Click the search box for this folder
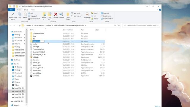This screenshot has width=190, height=107. pos(141,26)
